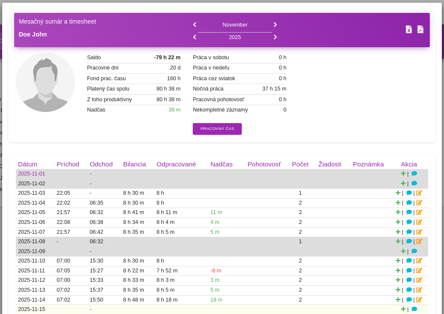Click the Príchod column header
Viewport: 444px width, 314px height.
coord(68,164)
